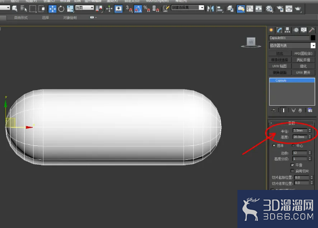
Task: Click the 边数 sides value field
Action: click(x=300, y=153)
